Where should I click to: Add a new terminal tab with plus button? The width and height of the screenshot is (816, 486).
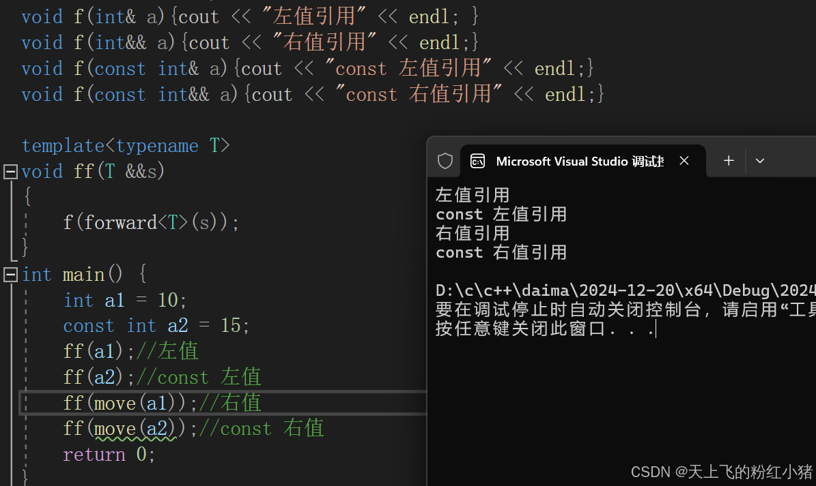tap(729, 161)
